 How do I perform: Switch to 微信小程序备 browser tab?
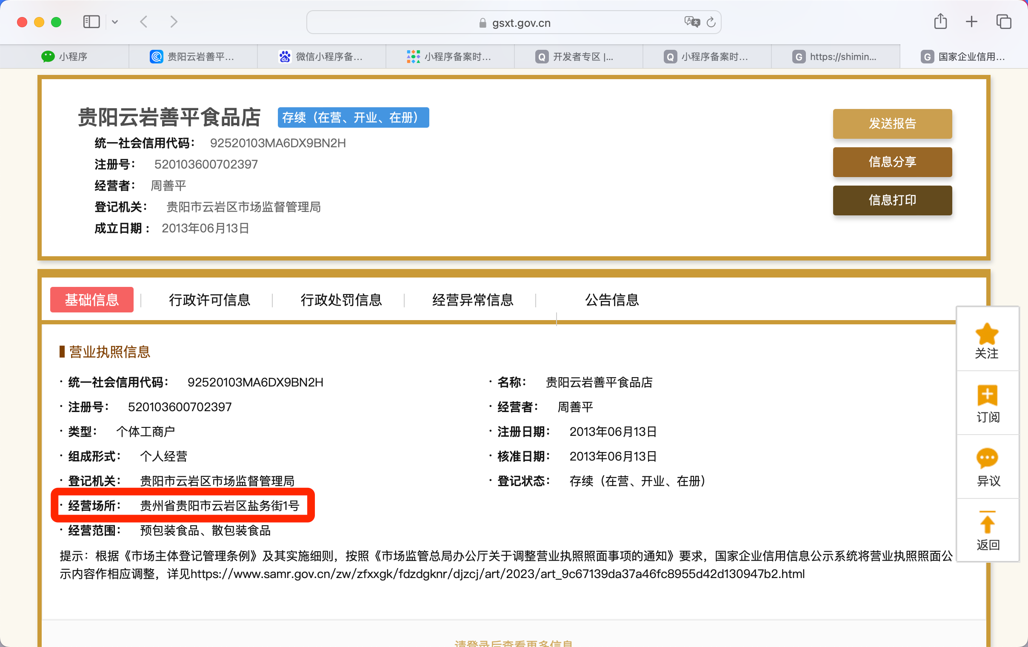[x=322, y=56]
